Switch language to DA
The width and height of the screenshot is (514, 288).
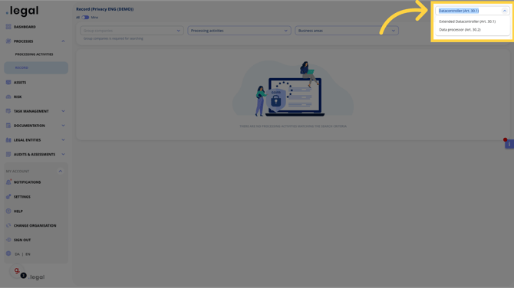(17, 254)
